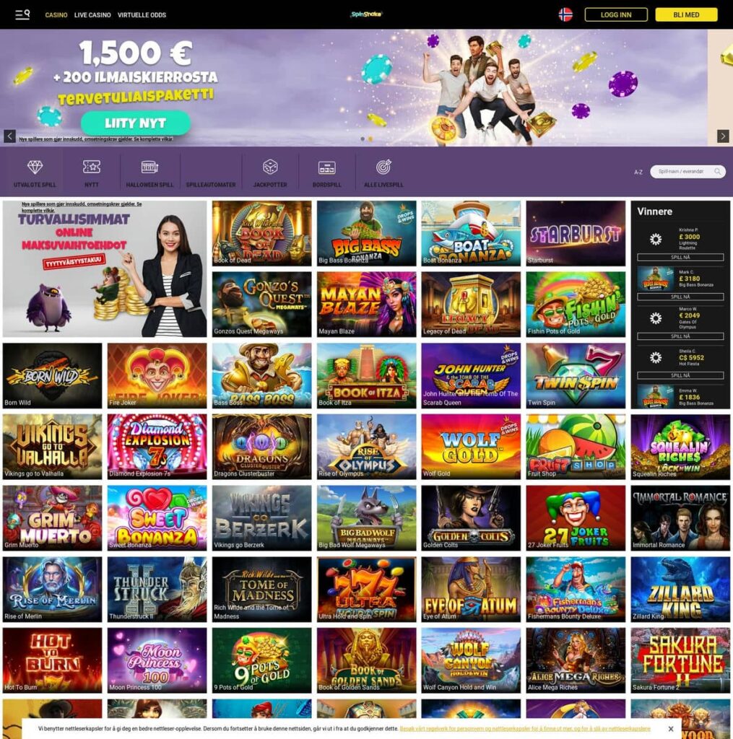
Task: Click the Bli Med button
Action: [686, 14]
